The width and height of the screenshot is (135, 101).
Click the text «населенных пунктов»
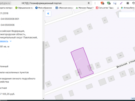[x=17, y=72]
